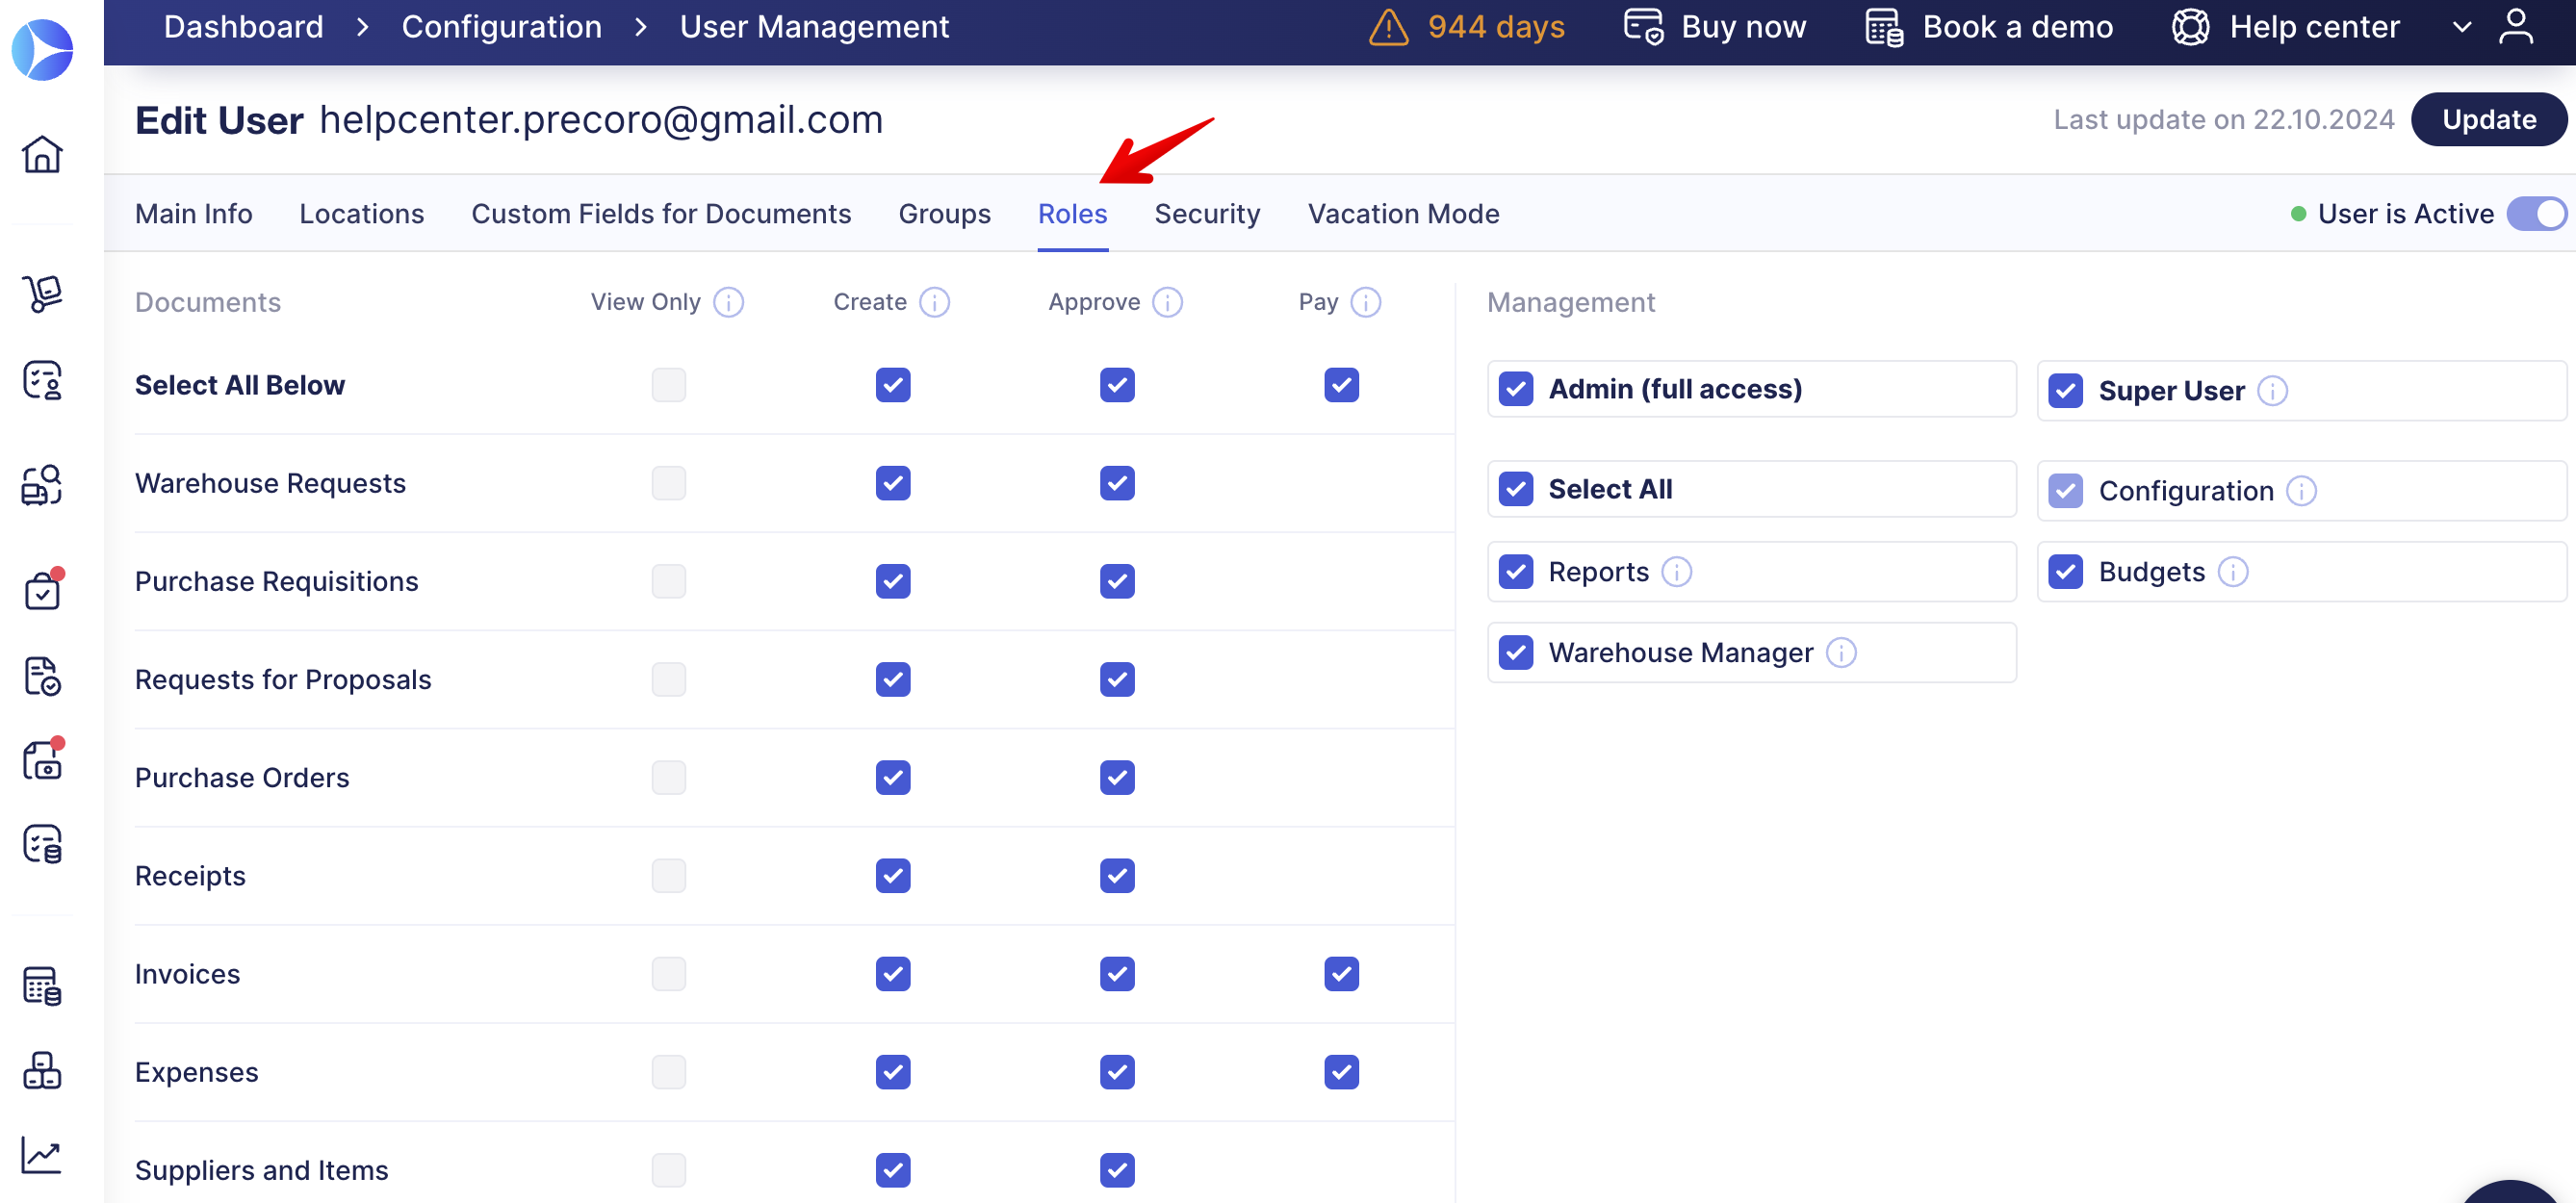
Task: Click the user profile icon
Action: click(x=2516, y=27)
